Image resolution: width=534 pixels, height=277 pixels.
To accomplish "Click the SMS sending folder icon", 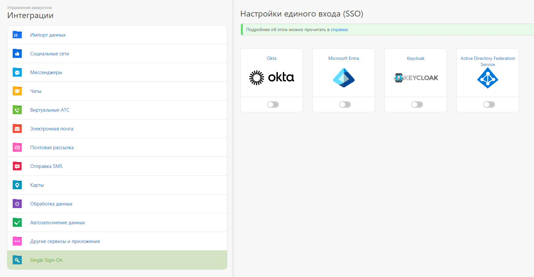I will (17, 166).
